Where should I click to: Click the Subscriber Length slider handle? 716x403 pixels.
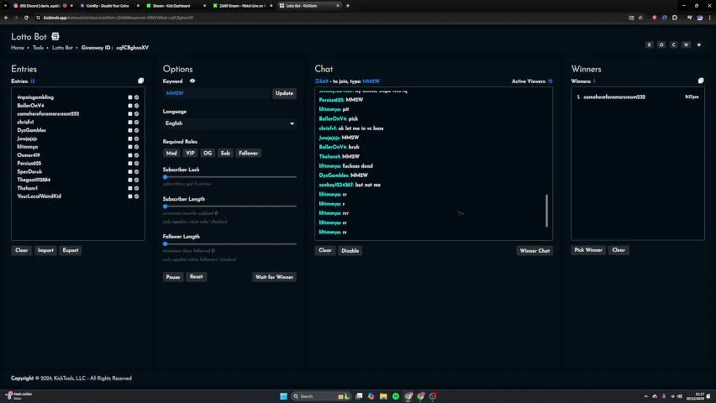pos(165,206)
